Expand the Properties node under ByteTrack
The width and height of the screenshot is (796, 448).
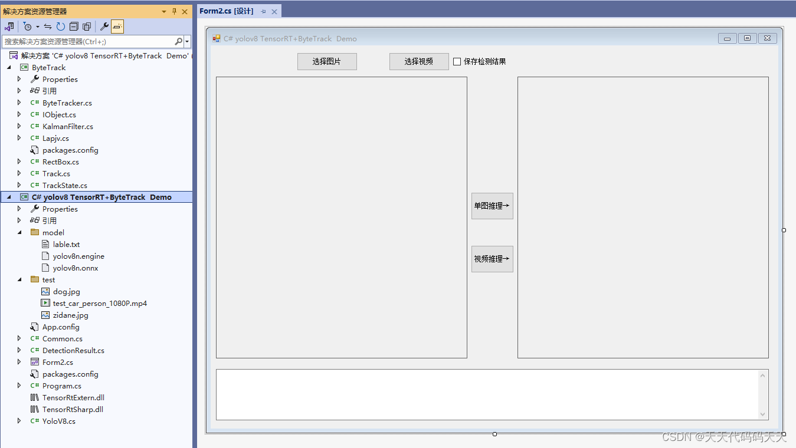19,79
